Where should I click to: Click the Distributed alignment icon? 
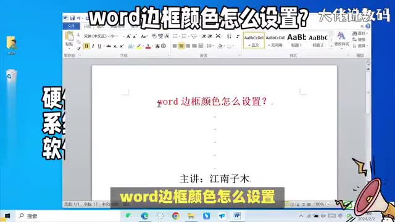point(201,46)
